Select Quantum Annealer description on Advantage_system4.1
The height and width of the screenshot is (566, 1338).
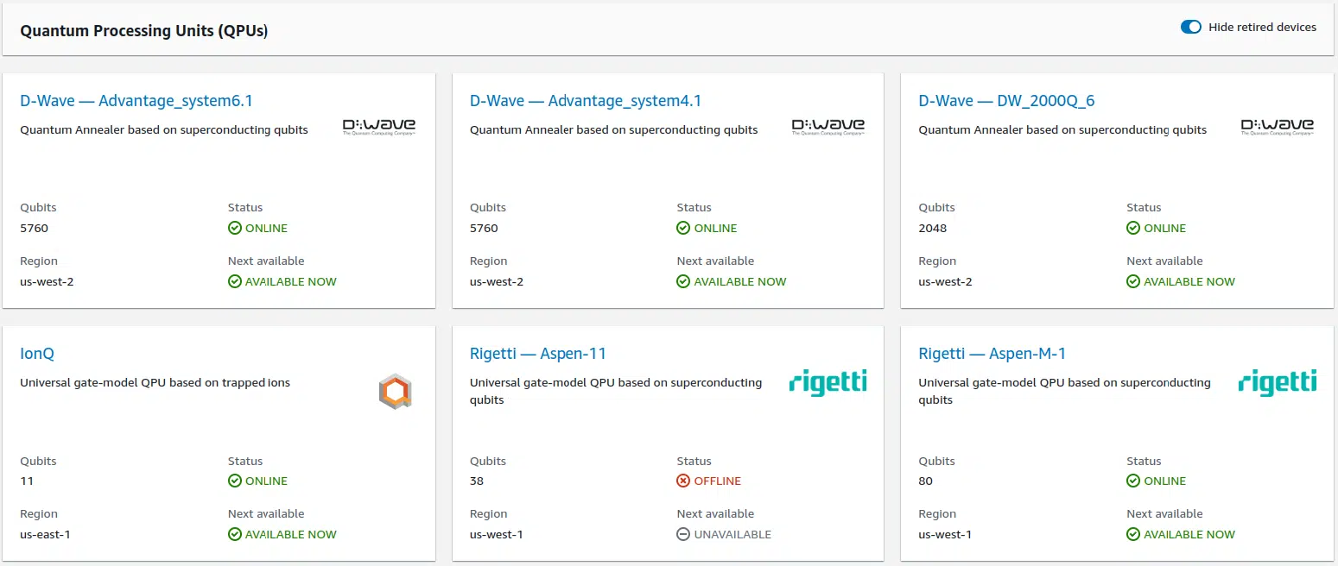pyautogui.click(x=614, y=130)
